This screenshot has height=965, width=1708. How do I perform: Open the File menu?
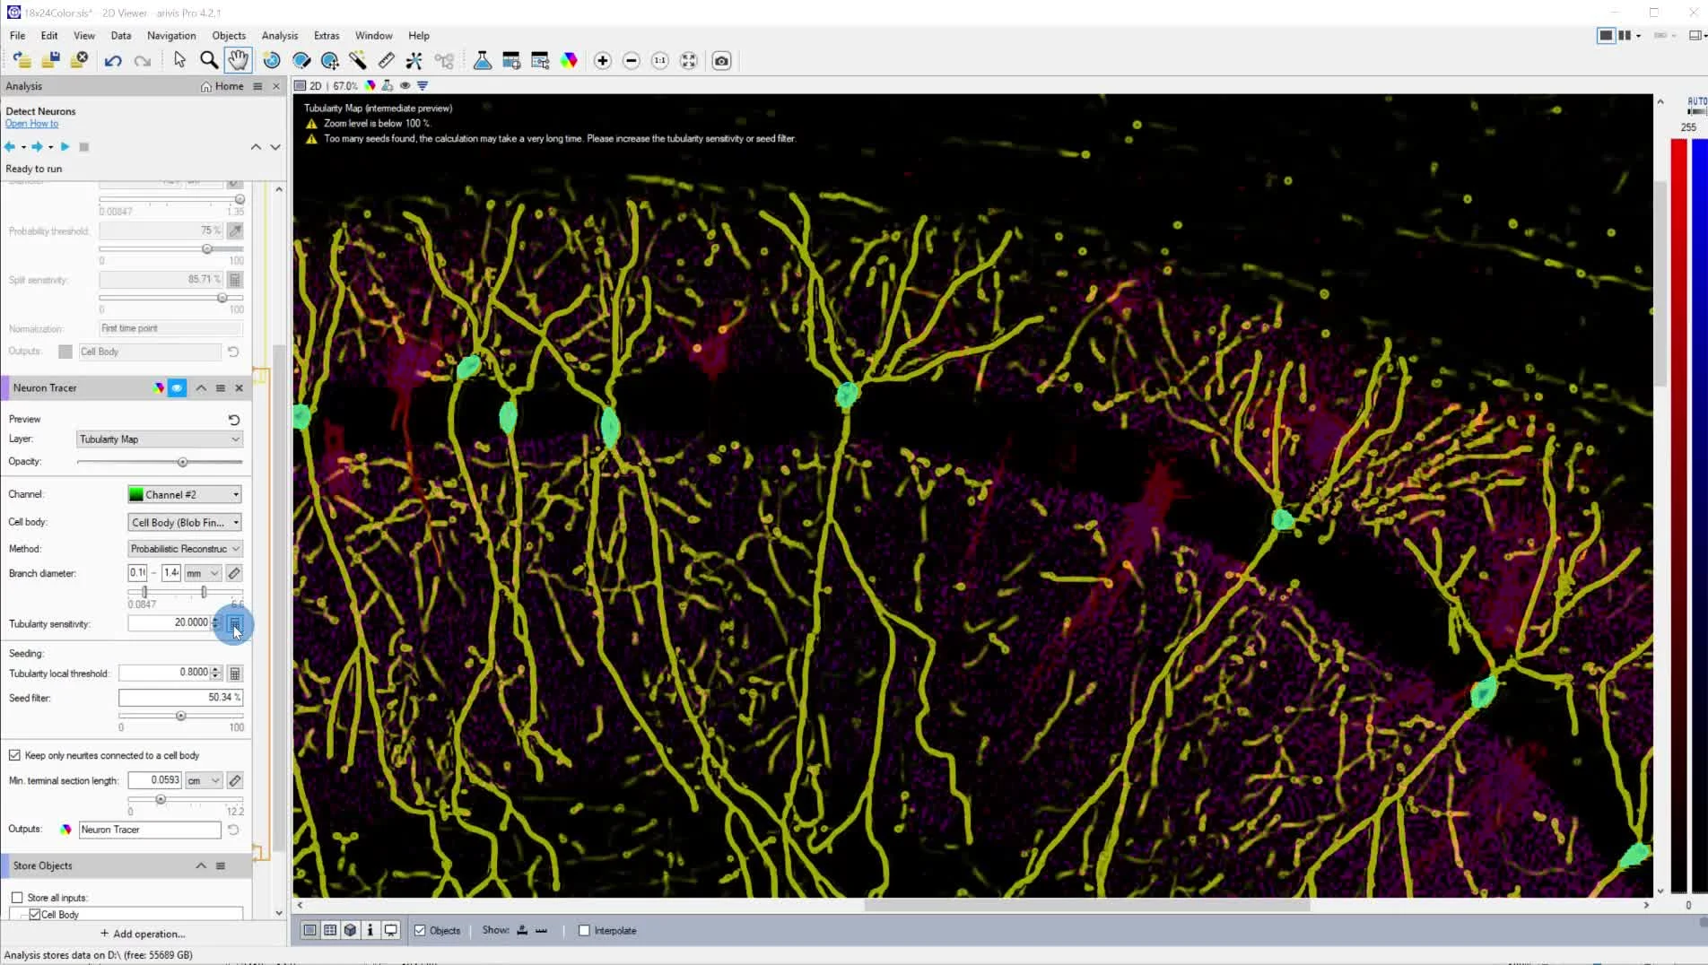[x=17, y=36]
